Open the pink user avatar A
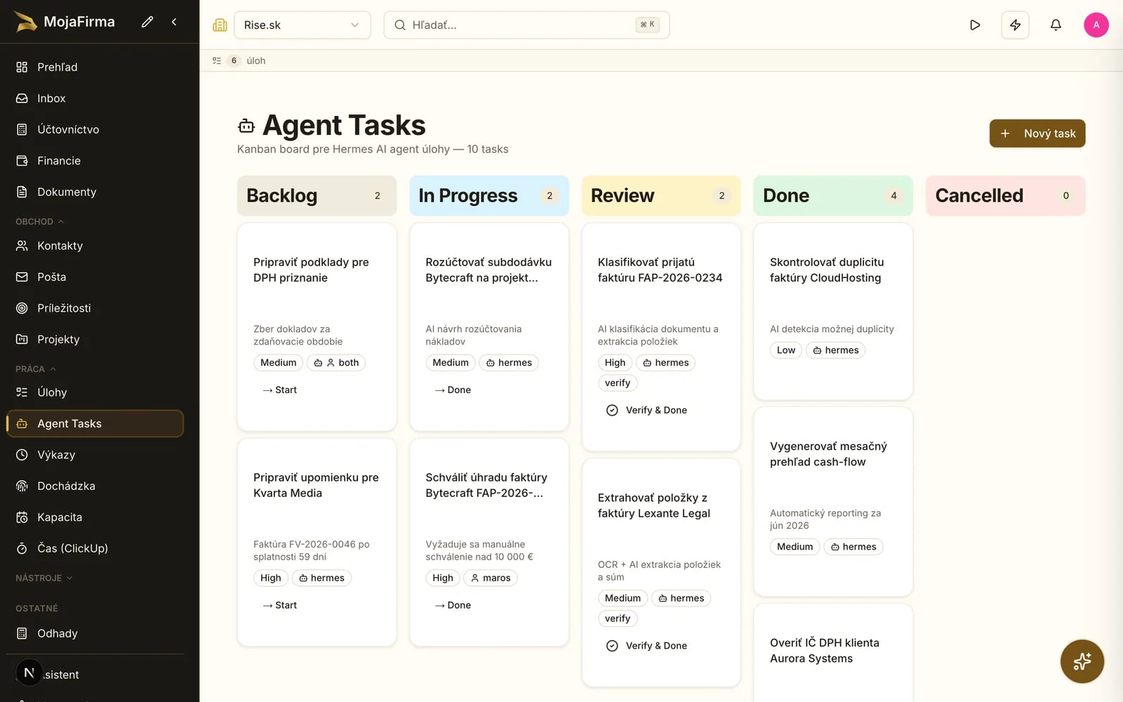The width and height of the screenshot is (1123, 702). (x=1096, y=25)
